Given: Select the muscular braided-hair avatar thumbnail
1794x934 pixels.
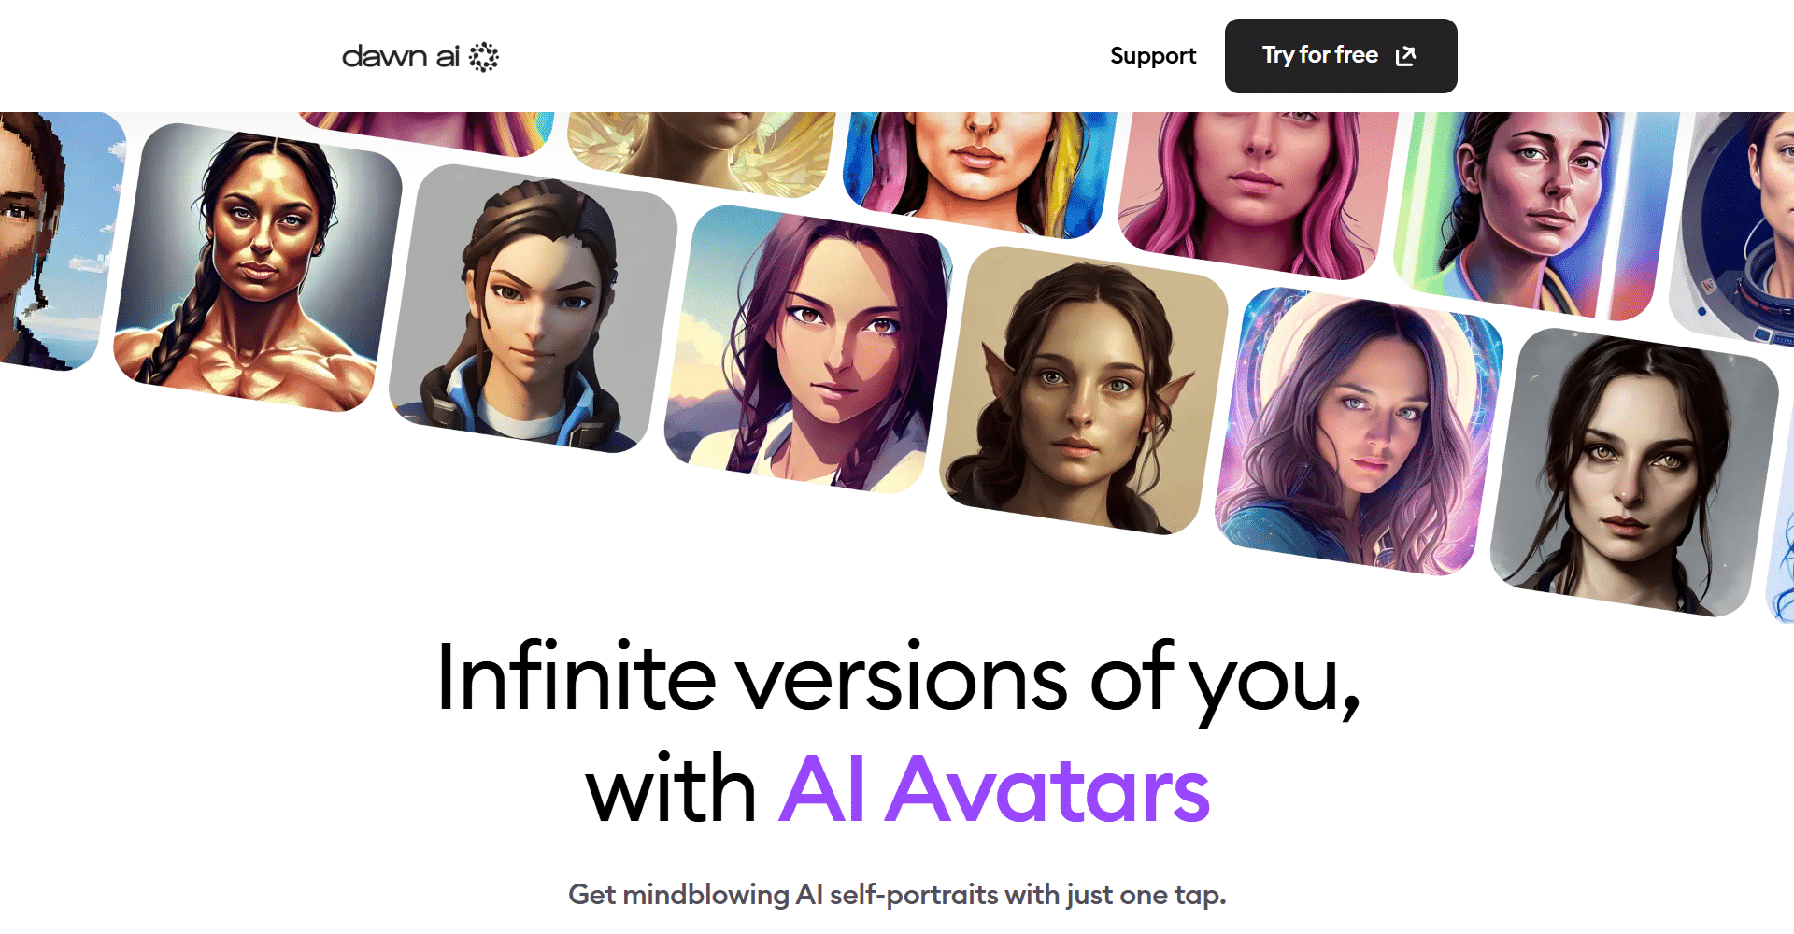Looking at the screenshot, I should (258, 268).
